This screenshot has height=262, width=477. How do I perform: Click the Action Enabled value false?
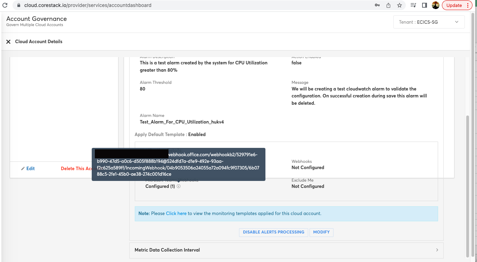point(296,63)
